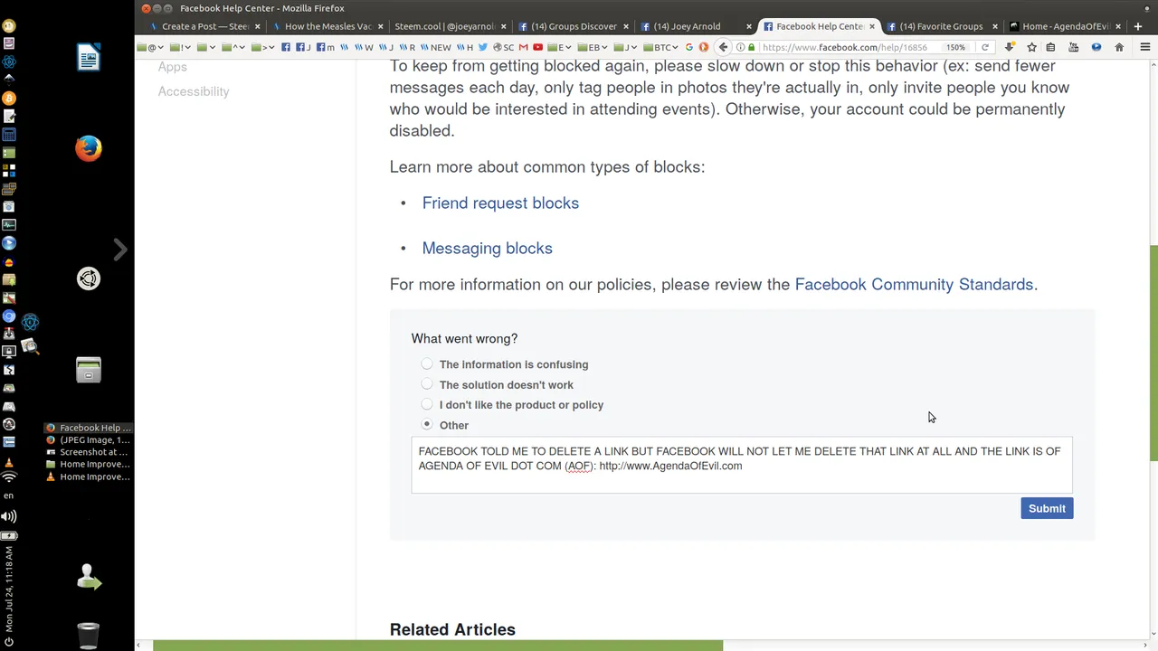This screenshot has height=651, width=1158.
Task: Open 'Accessibility' in the help sidebar
Action: (x=194, y=91)
